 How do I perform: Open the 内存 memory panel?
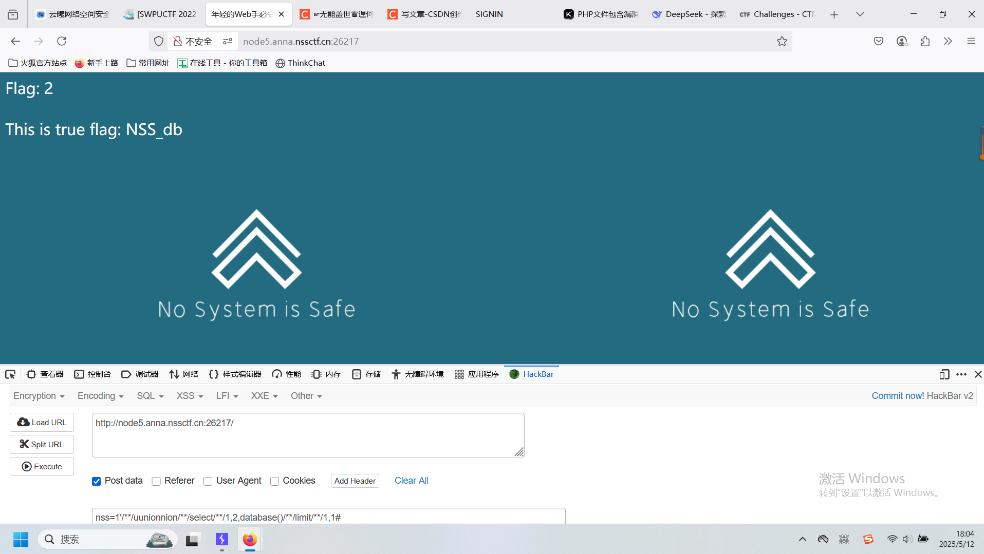click(326, 374)
